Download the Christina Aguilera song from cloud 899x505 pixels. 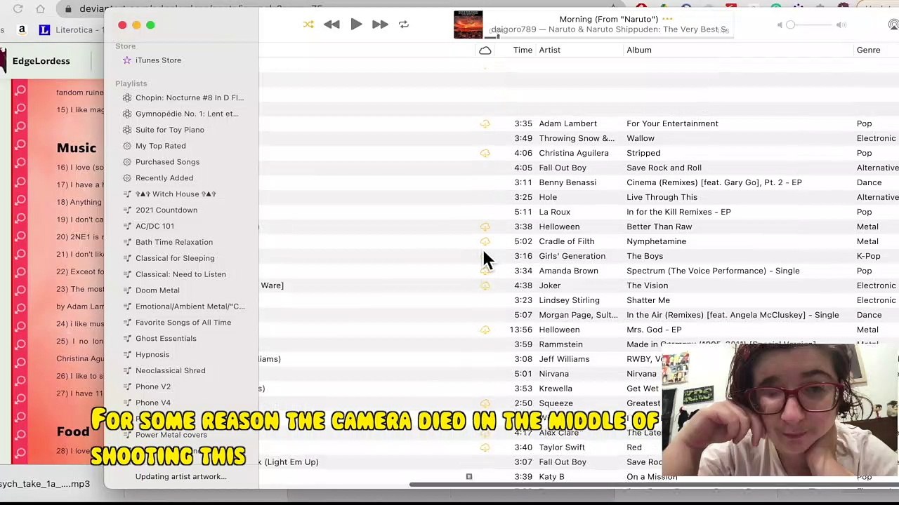pos(485,154)
